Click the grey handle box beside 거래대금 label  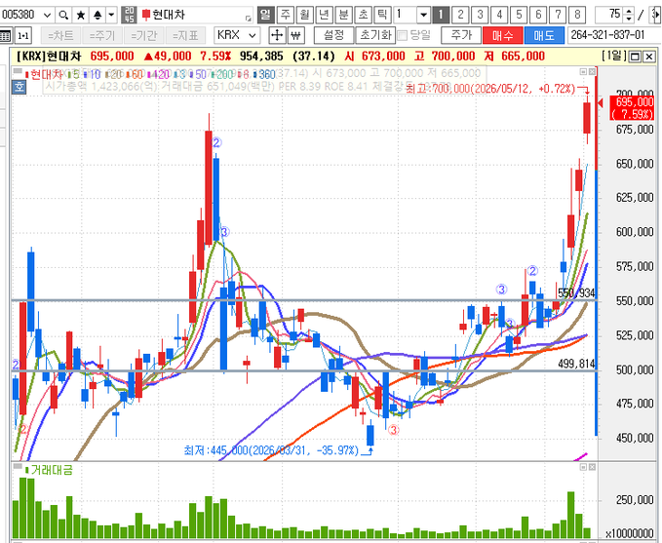[18, 466]
